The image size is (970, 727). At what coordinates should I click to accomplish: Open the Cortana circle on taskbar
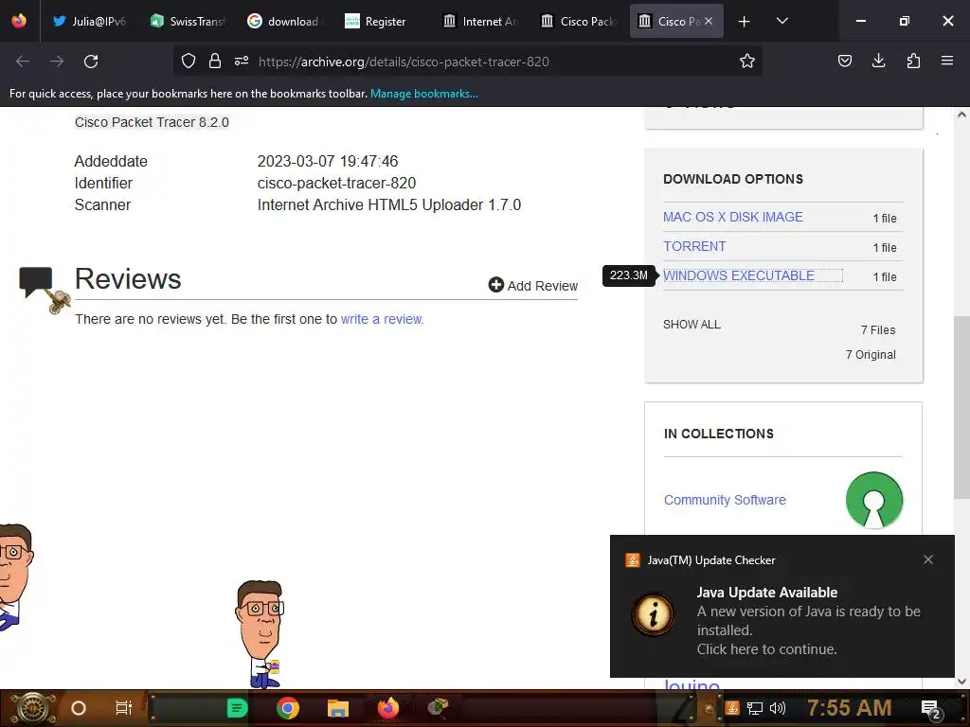coord(78,708)
